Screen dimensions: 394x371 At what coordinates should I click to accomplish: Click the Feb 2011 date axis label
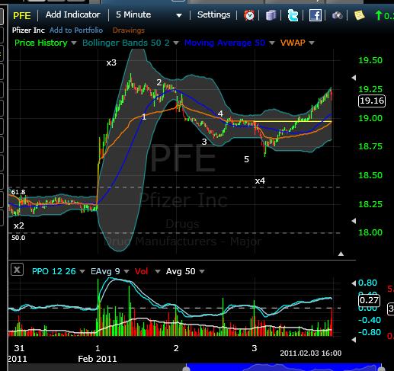(x=98, y=359)
